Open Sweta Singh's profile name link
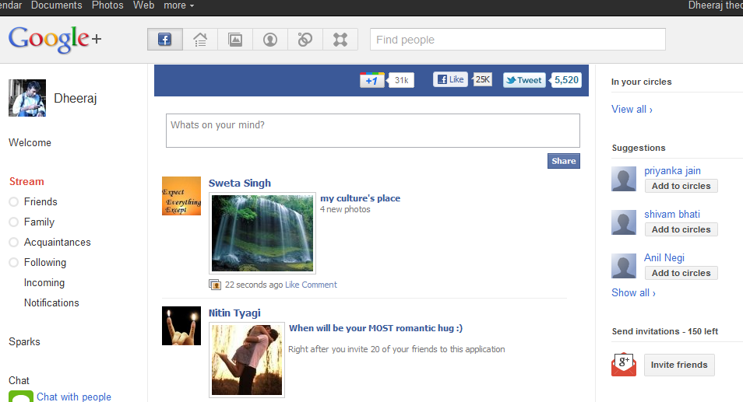The image size is (743, 402). [240, 183]
